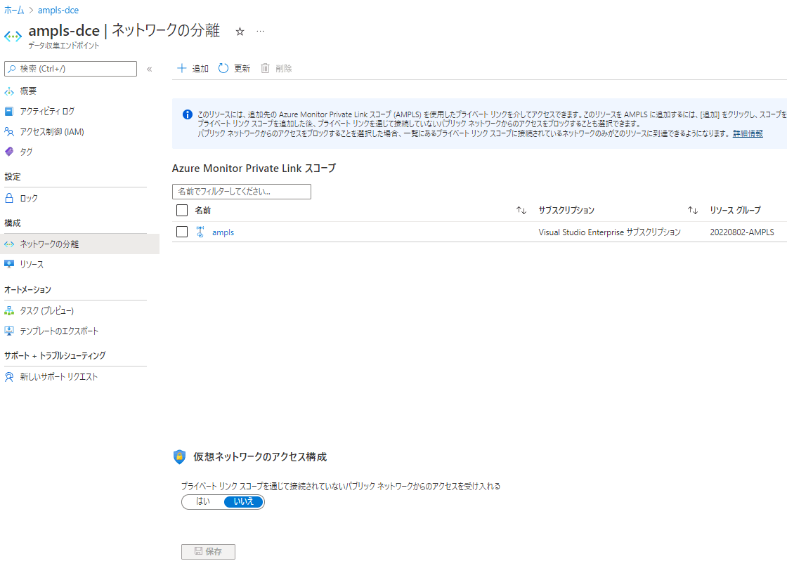The height and width of the screenshot is (568, 787).
Task: Click the アクセス制御 (IAM) people icon
Action: [9, 132]
